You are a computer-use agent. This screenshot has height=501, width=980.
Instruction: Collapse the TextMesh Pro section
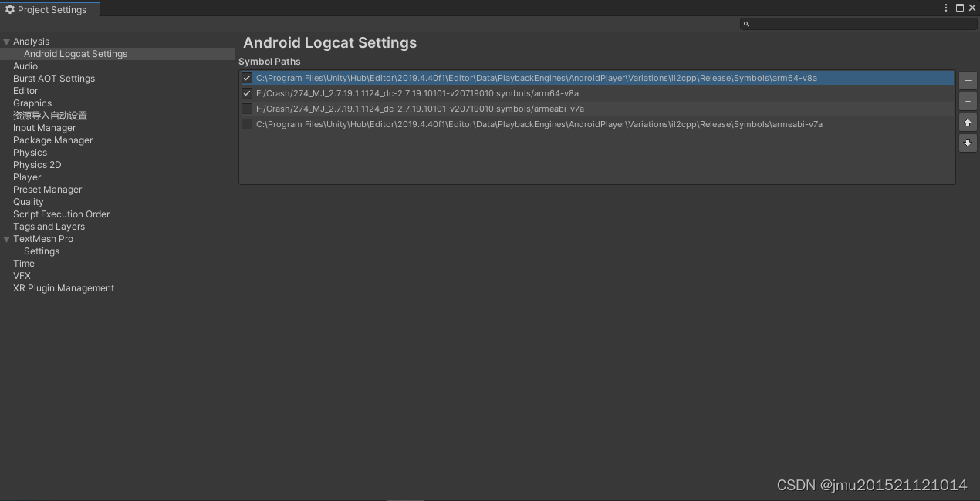(x=6, y=238)
